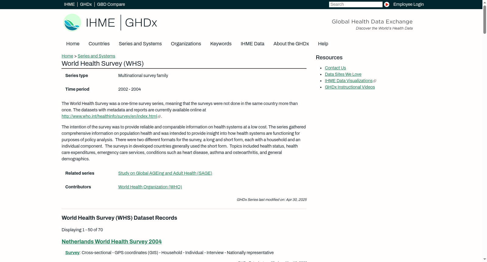Viewport: 487px width, 262px height.
Task: Click the 'World Health Survey (WHS) Dataset Records' heading
Action: point(119,218)
